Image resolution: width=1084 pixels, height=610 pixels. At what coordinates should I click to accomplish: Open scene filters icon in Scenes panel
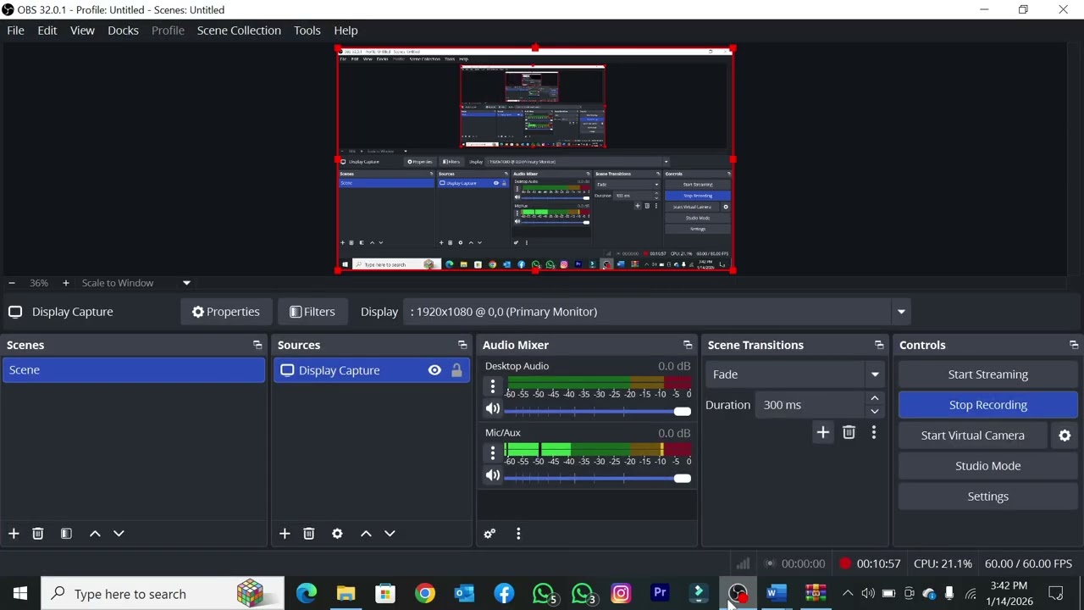pyautogui.click(x=66, y=534)
